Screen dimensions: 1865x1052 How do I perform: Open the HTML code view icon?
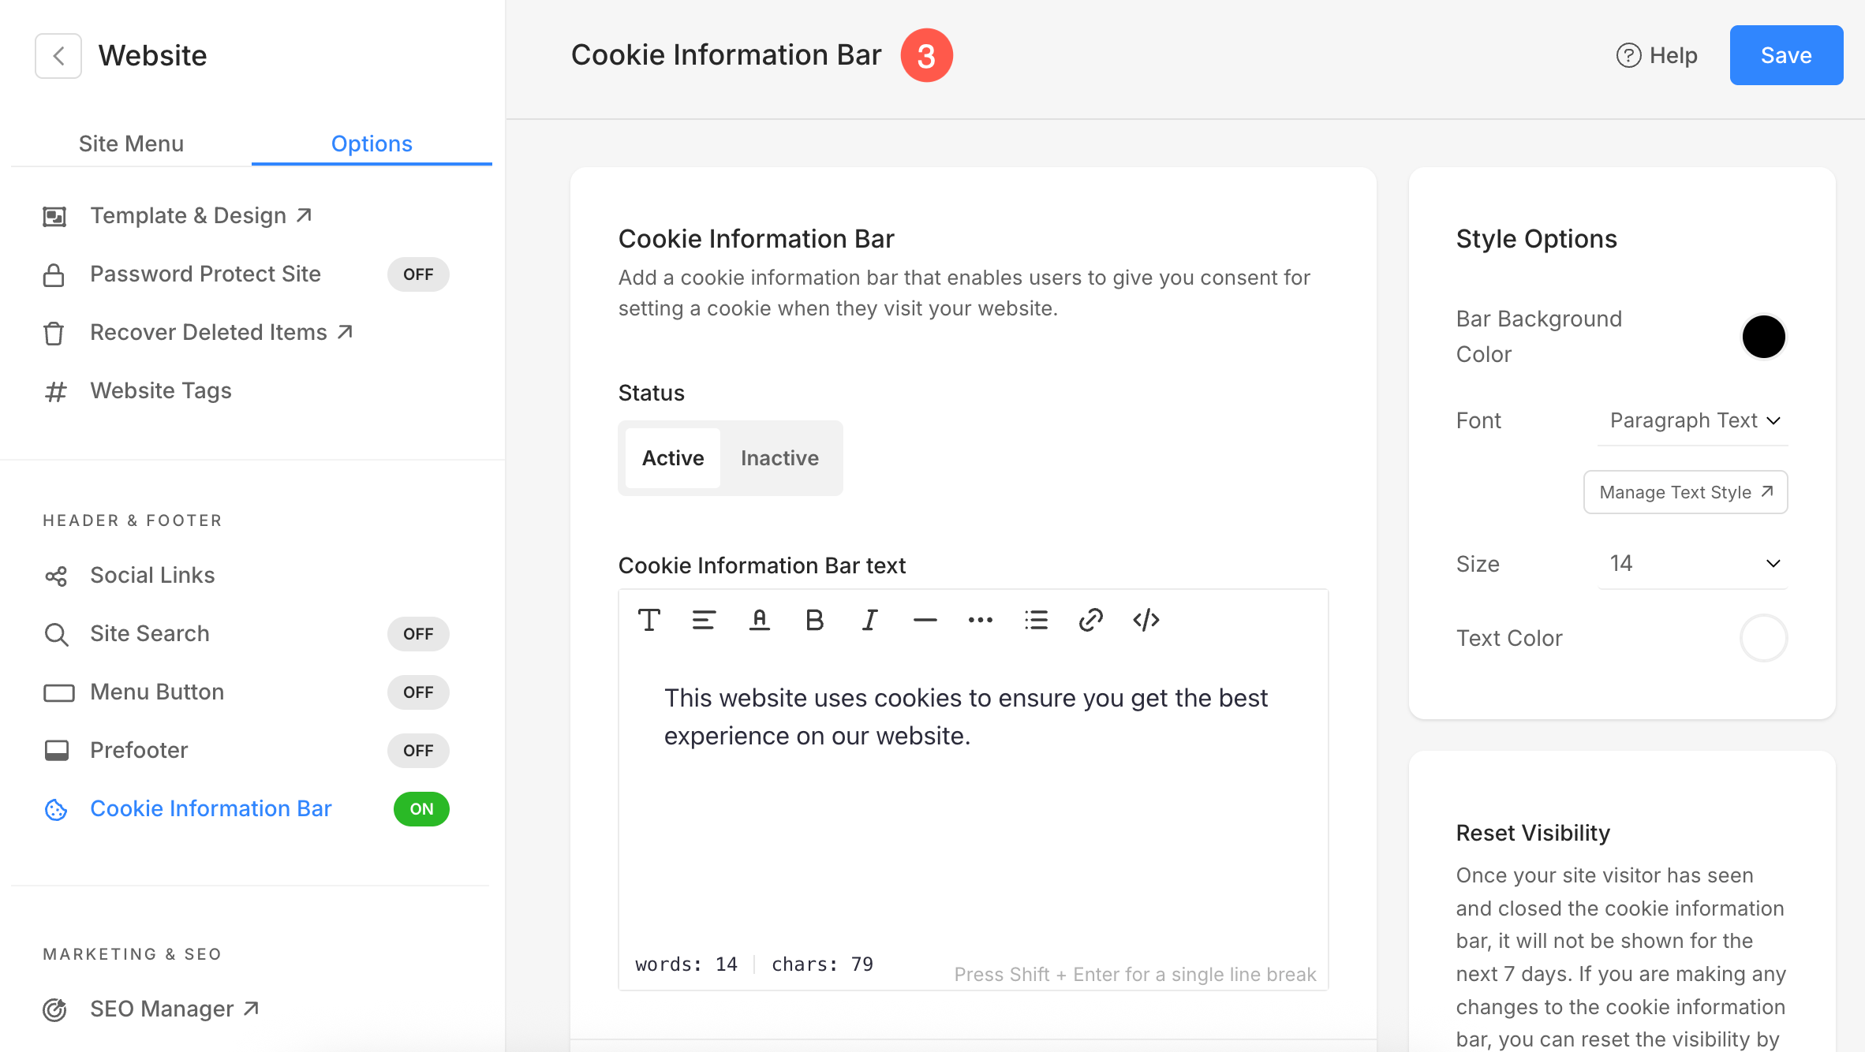pyautogui.click(x=1146, y=621)
